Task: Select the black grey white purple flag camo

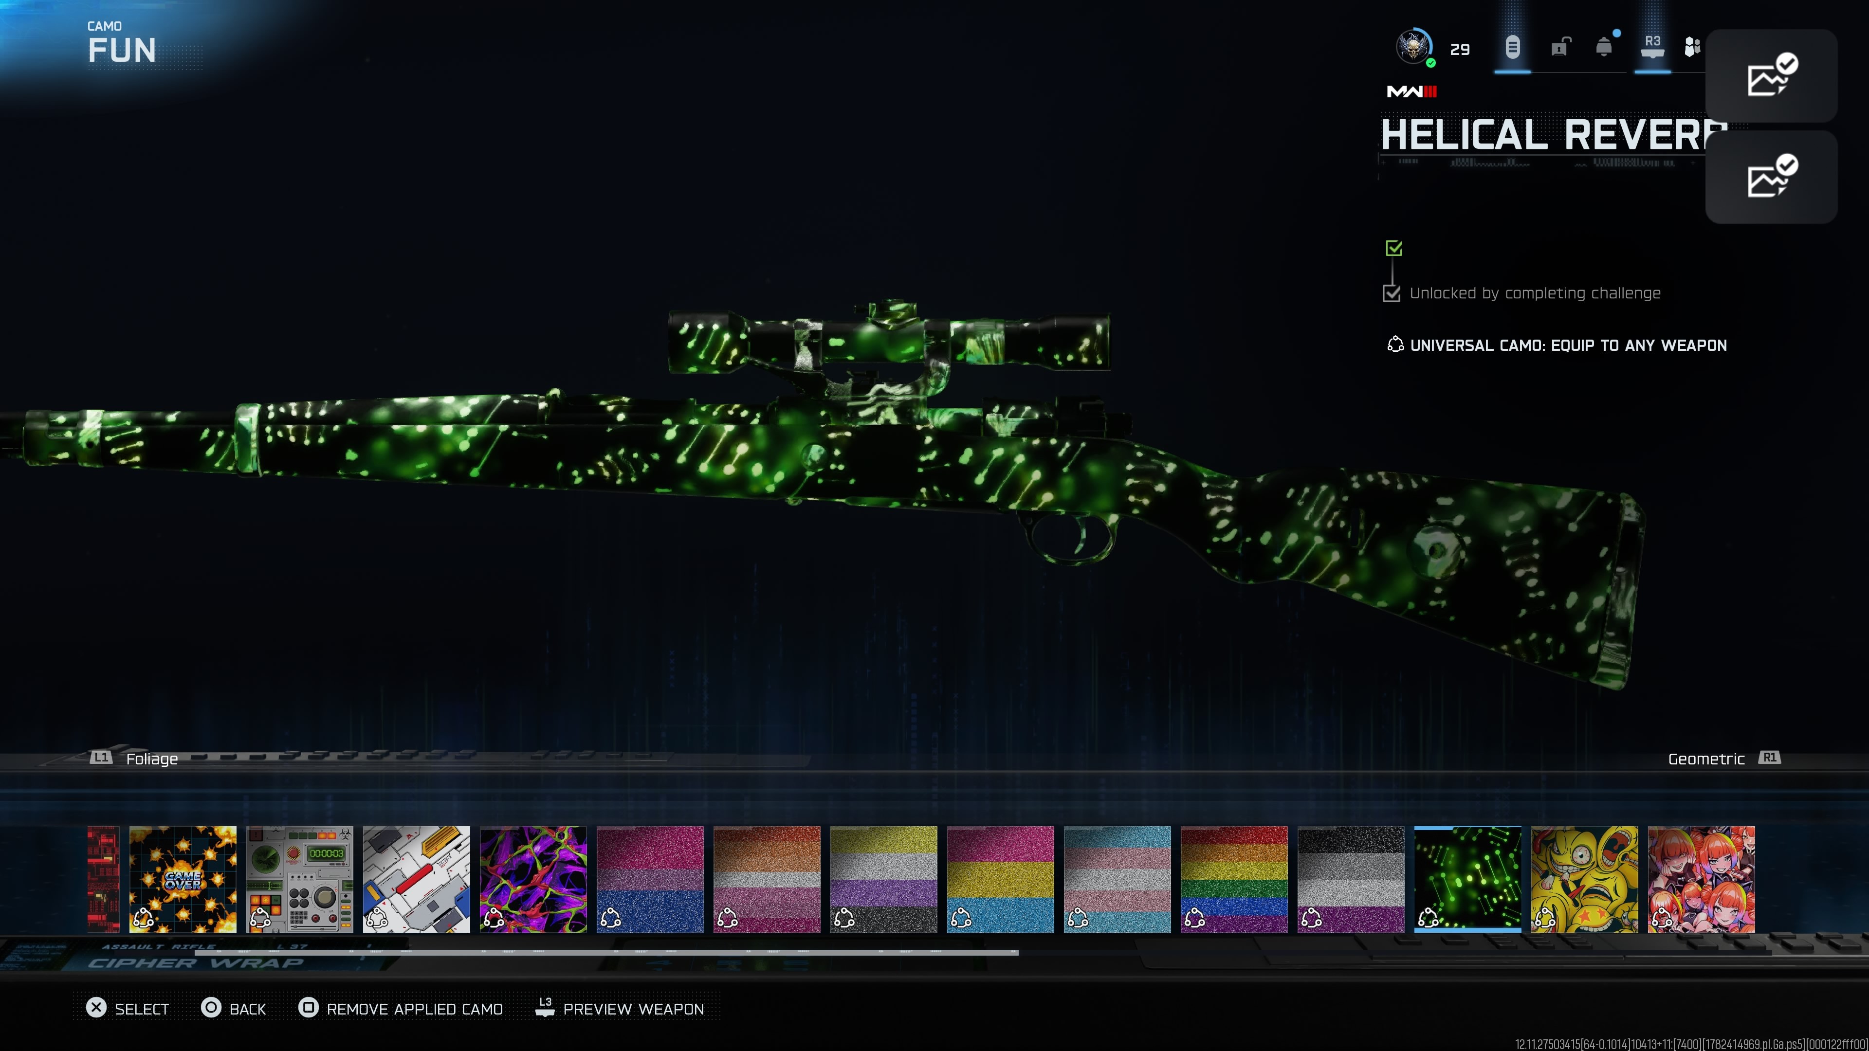Action: point(1351,879)
